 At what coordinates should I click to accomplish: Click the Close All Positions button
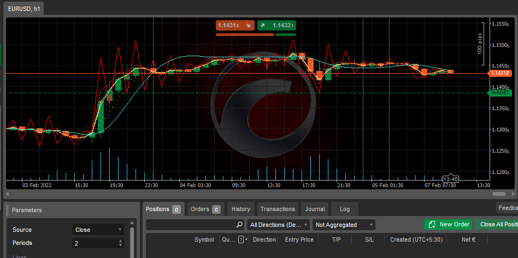point(496,224)
